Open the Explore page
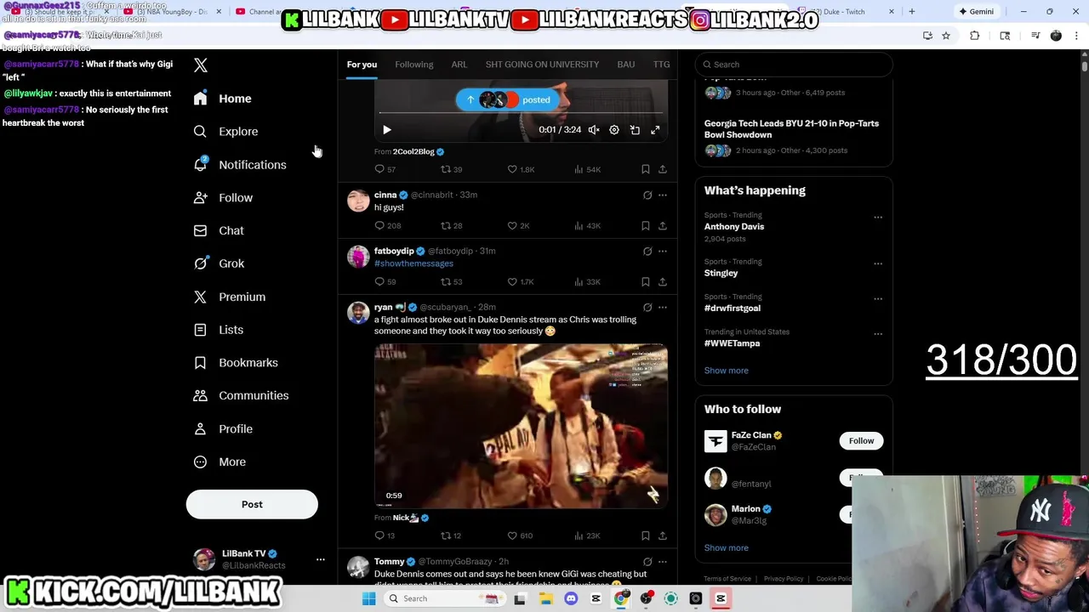The image size is (1089, 612). point(225,132)
